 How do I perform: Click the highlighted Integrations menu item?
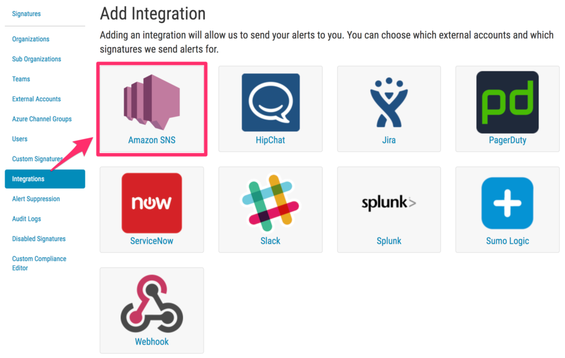[x=44, y=179]
